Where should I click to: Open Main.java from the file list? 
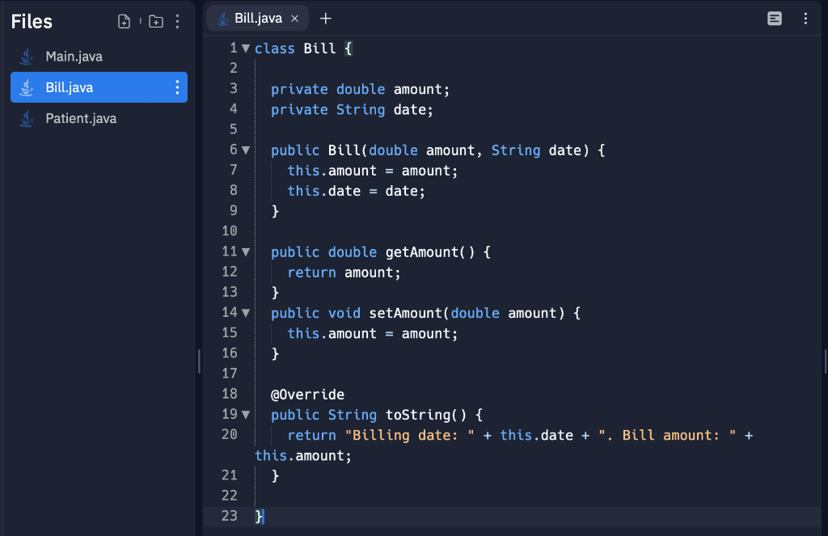point(73,56)
